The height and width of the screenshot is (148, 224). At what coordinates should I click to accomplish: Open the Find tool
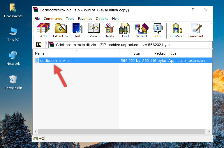tap(125, 30)
